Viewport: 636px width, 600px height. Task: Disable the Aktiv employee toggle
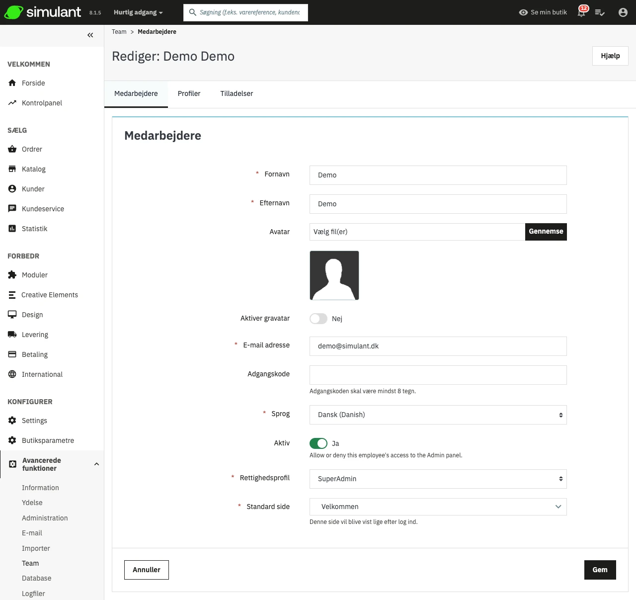pos(318,443)
